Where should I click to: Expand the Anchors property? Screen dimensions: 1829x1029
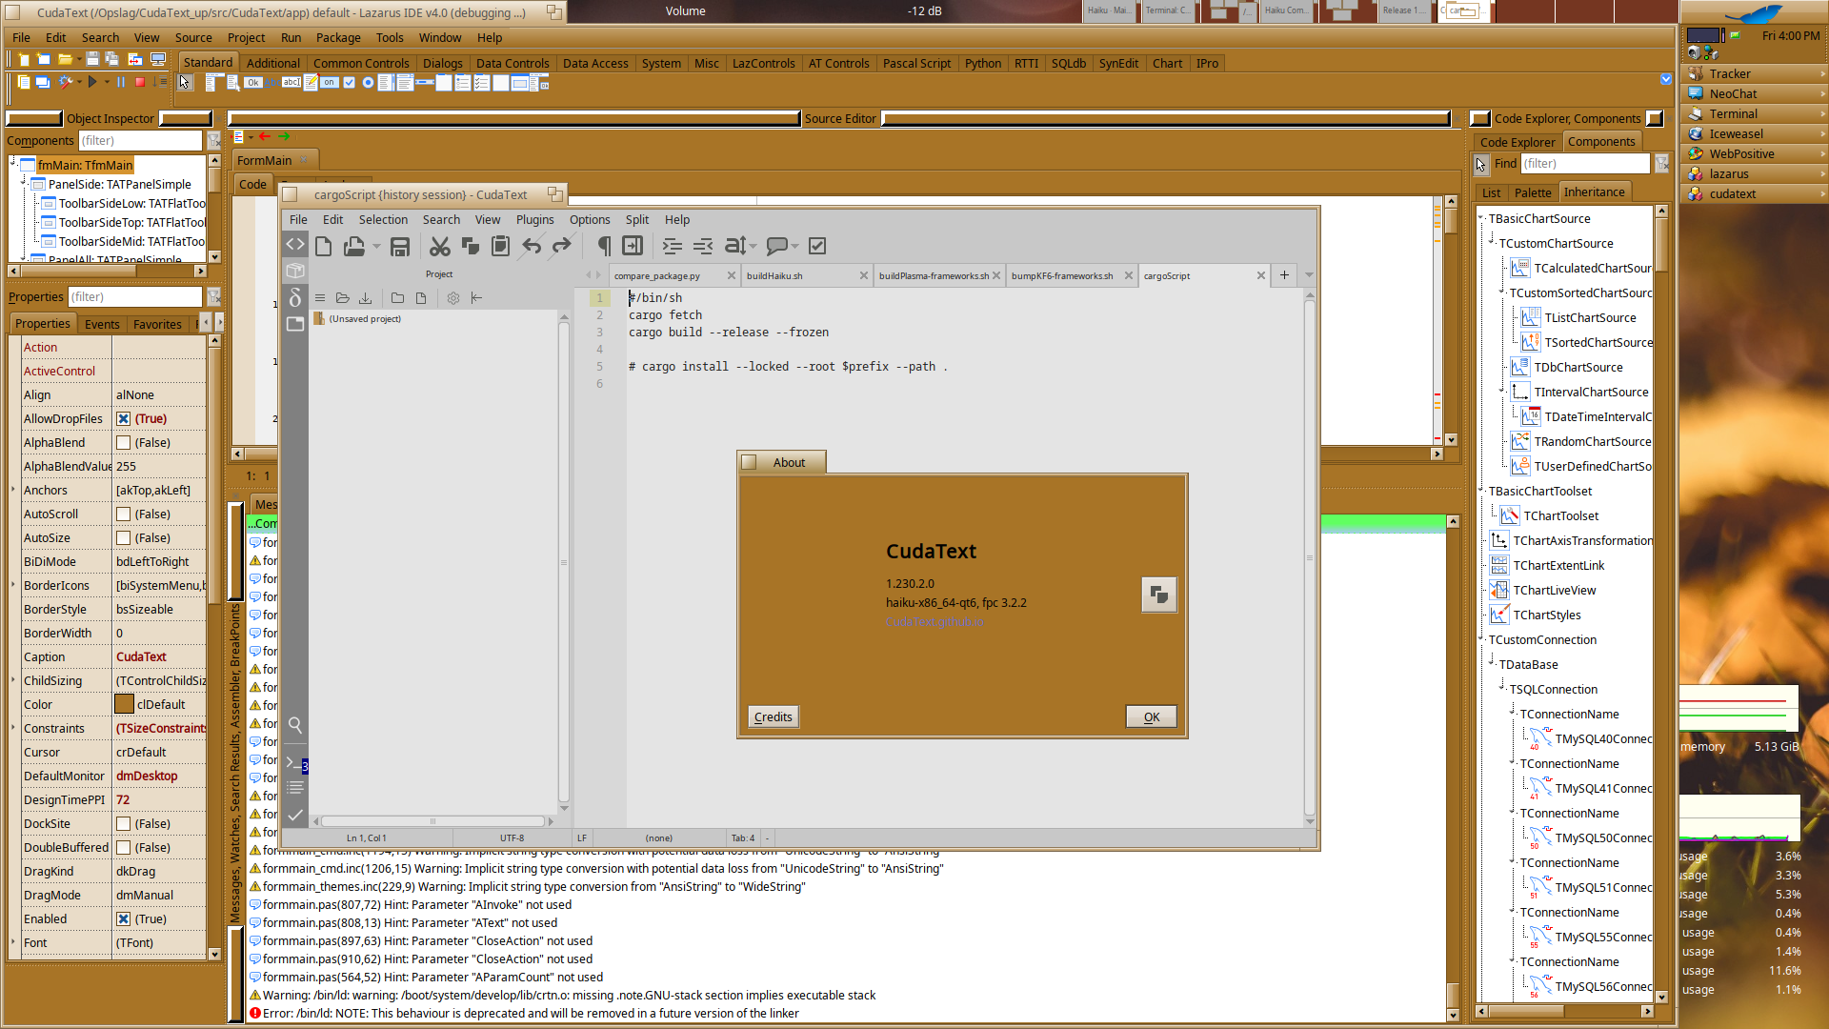(13, 491)
